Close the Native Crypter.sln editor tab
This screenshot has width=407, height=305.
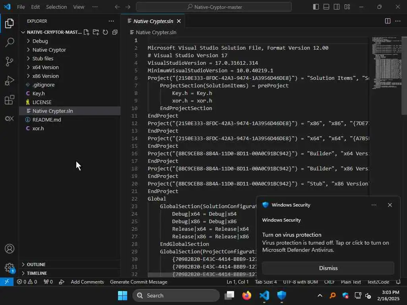(x=179, y=21)
